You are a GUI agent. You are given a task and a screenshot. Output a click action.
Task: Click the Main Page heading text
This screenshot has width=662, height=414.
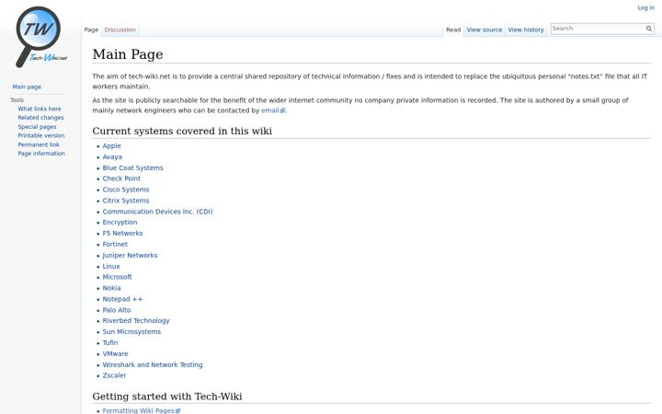click(x=128, y=54)
